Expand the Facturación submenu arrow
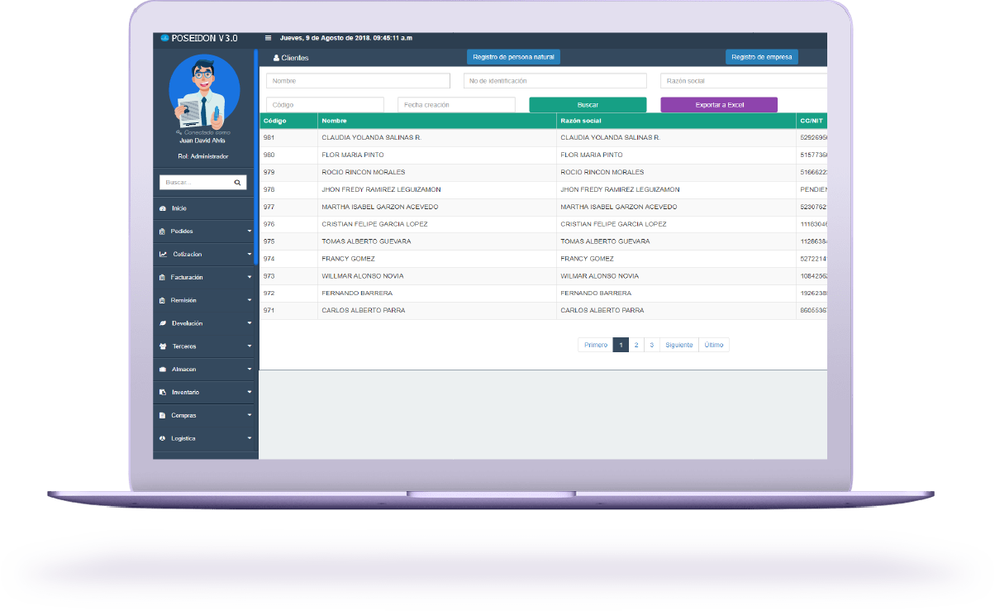Image resolution: width=995 pixels, height=611 pixels. click(x=249, y=278)
